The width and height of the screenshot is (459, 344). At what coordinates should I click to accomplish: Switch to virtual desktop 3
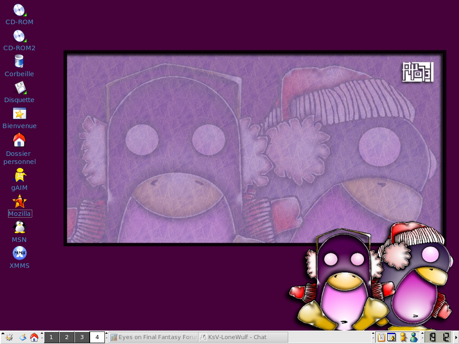pos(82,337)
